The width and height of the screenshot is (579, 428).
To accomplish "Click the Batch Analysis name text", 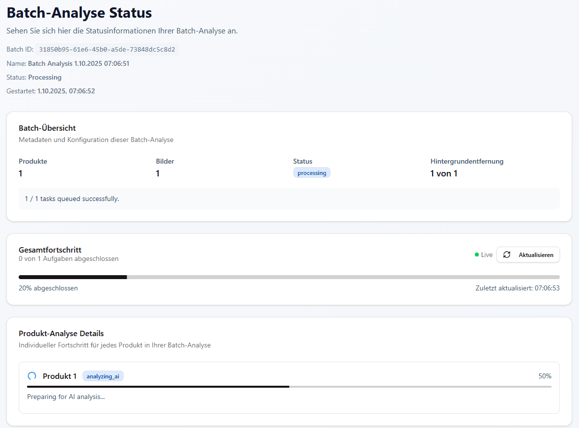I will tap(79, 63).
